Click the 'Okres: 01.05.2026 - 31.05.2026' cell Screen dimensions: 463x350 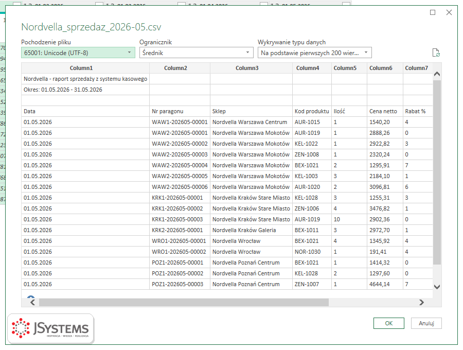click(x=85, y=90)
